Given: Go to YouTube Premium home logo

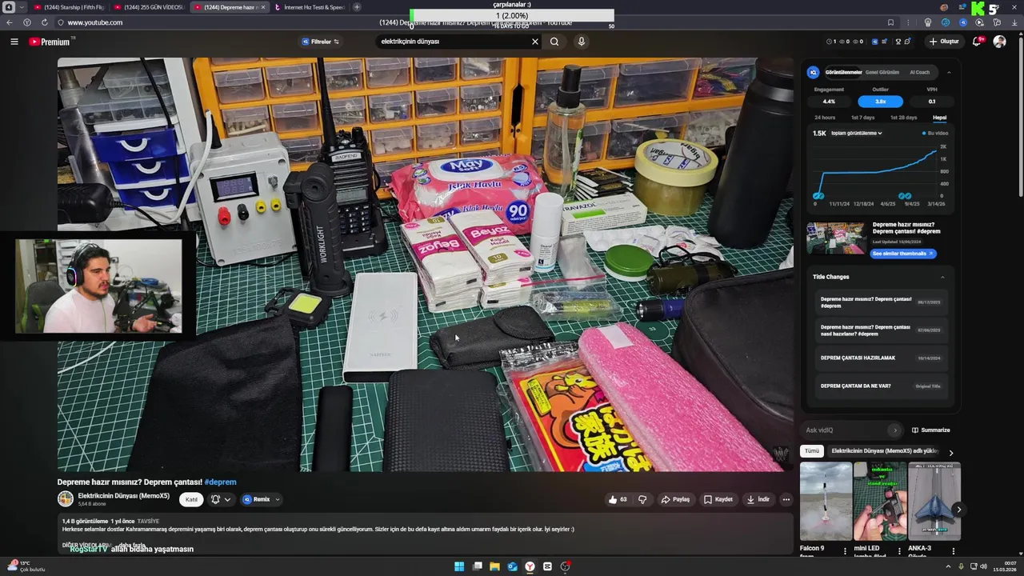Looking at the screenshot, I should click(50, 42).
